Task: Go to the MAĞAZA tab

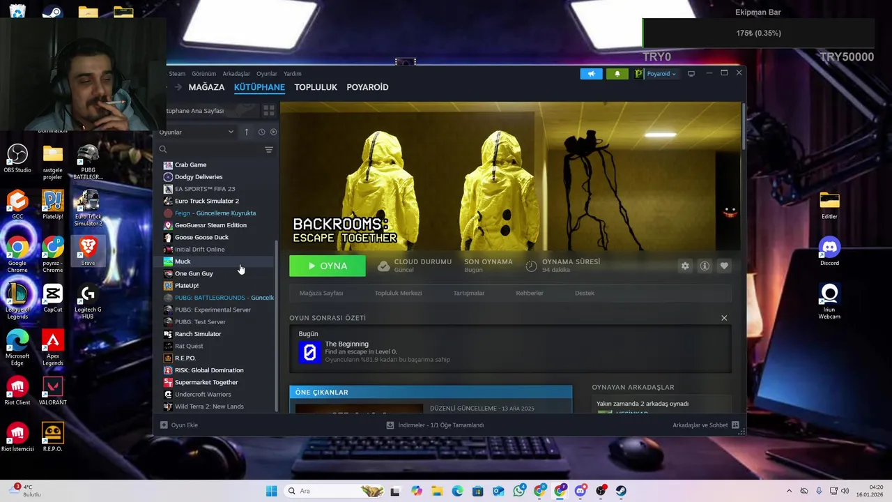Action: coord(206,87)
